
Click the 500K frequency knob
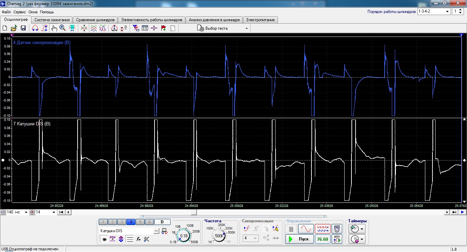pyautogui.click(x=219, y=236)
